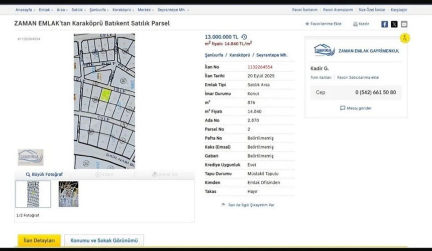432x251 pixels.
Task: Click listing price 13.000.000 TL
Action: pos(221,37)
